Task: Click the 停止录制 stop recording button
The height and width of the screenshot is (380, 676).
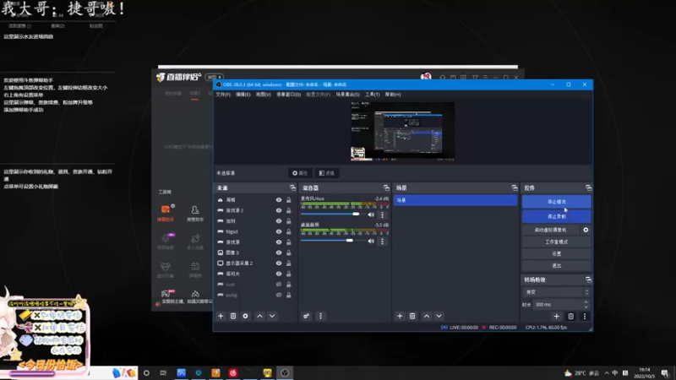Action: (556, 216)
